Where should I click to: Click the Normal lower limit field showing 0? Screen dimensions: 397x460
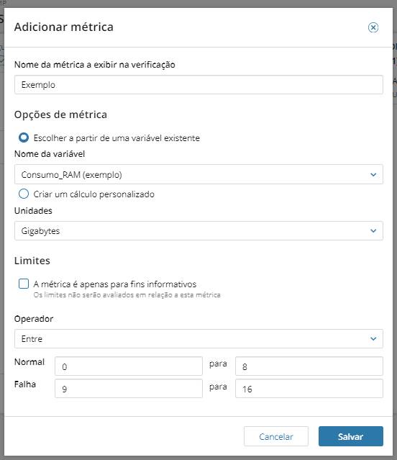tap(129, 366)
